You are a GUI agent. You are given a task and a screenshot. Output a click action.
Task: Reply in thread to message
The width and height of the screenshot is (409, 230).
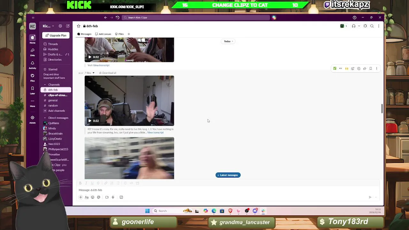pyautogui.click(x=359, y=68)
